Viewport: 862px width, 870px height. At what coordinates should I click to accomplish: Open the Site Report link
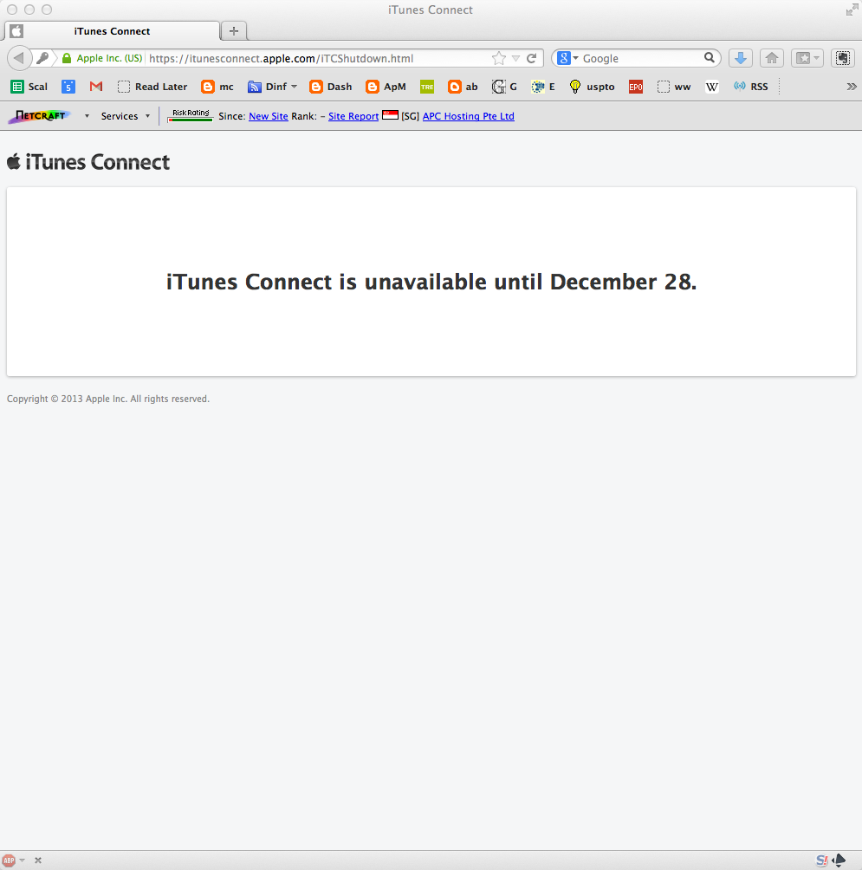[x=353, y=116]
